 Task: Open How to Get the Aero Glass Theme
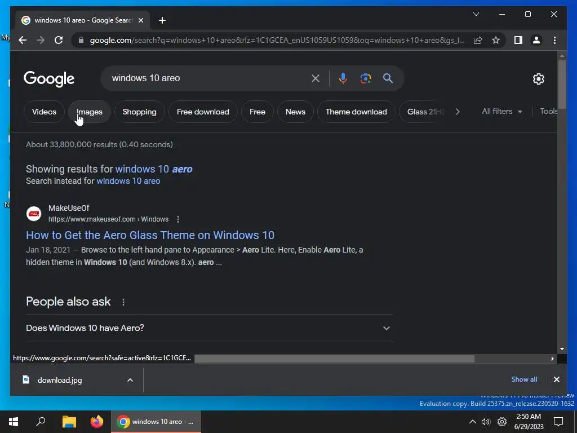[x=150, y=235]
